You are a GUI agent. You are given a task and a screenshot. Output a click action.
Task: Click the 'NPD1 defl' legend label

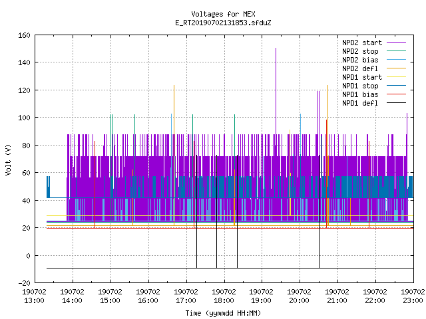(x=360, y=104)
